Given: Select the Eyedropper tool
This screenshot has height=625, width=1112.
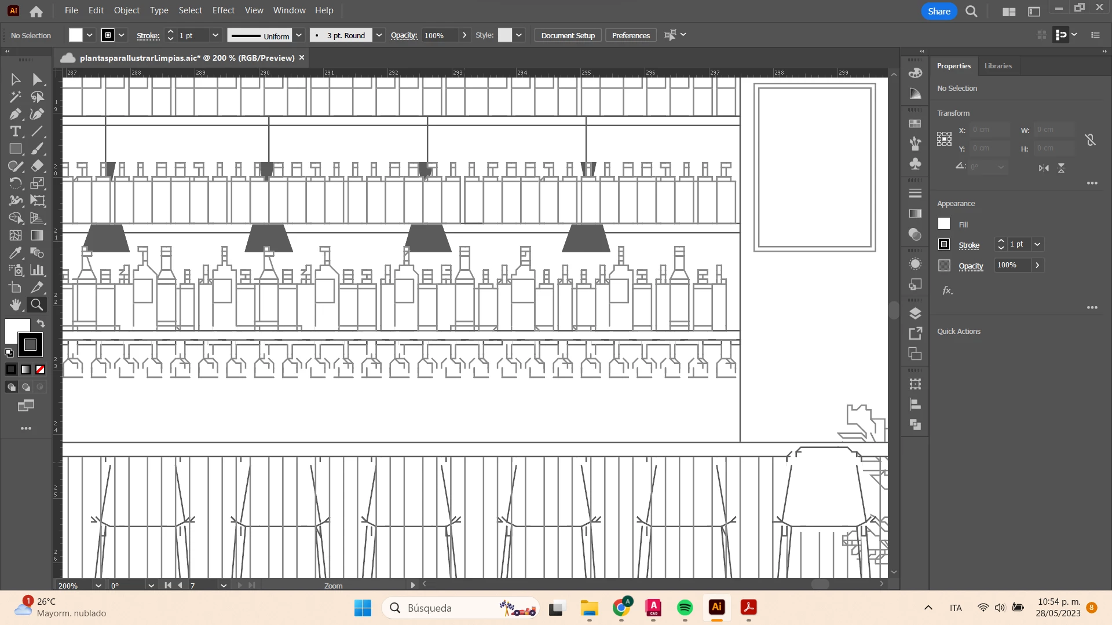Looking at the screenshot, I should [16, 253].
